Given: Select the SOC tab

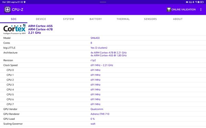Looking at the screenshot, I should click(x=14, y=19).
